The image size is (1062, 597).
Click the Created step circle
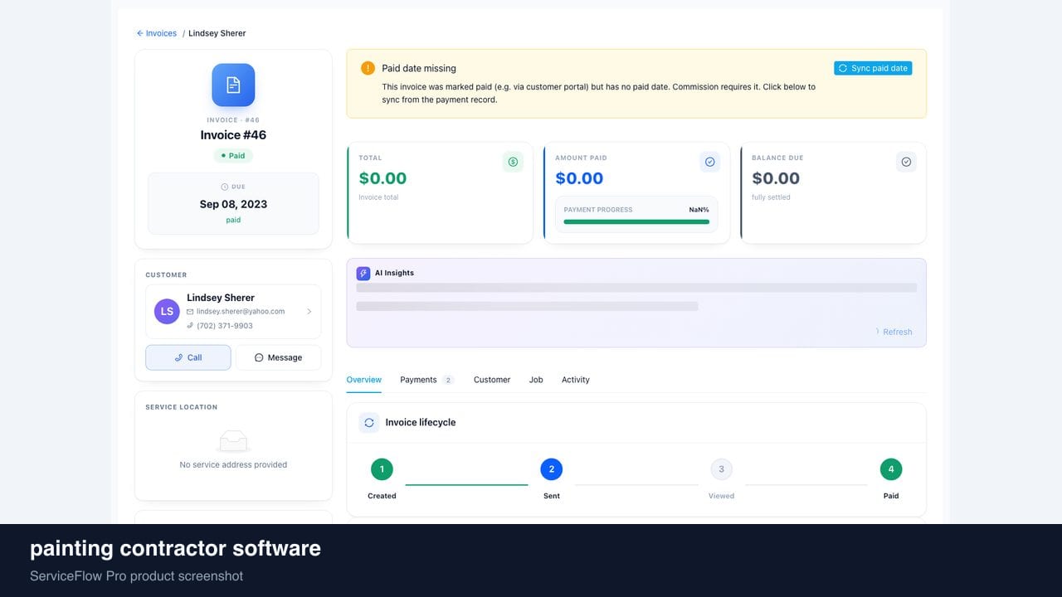tap(382, 469)
